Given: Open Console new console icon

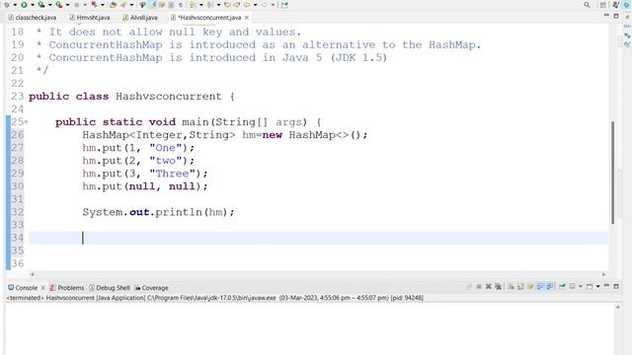Looking at the screenshot, I should [x=590, y=287].
